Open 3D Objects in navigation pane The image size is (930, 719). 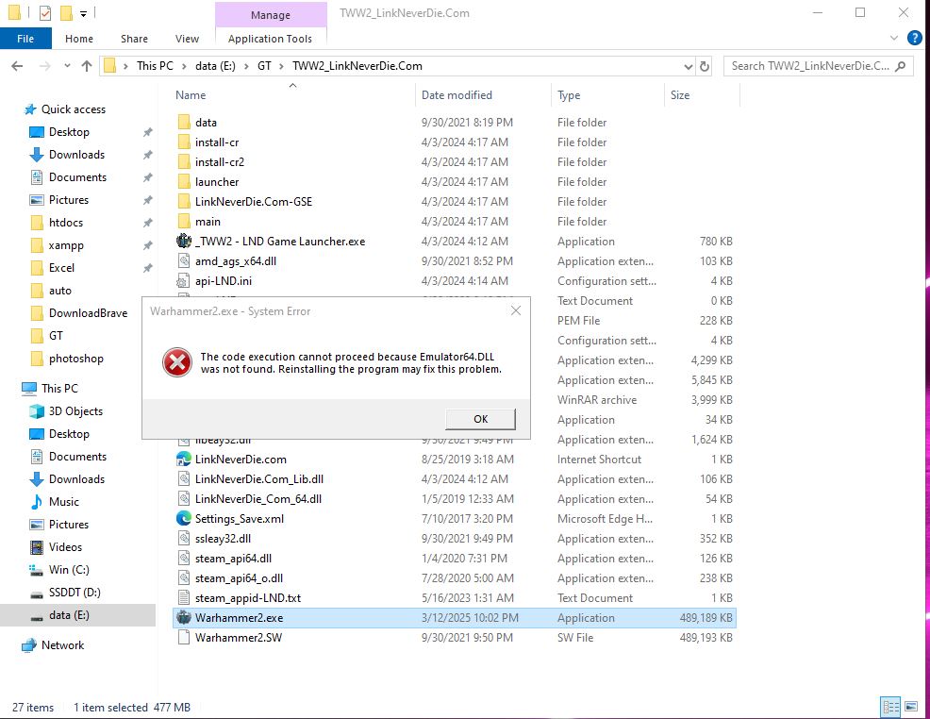(75, 411)
